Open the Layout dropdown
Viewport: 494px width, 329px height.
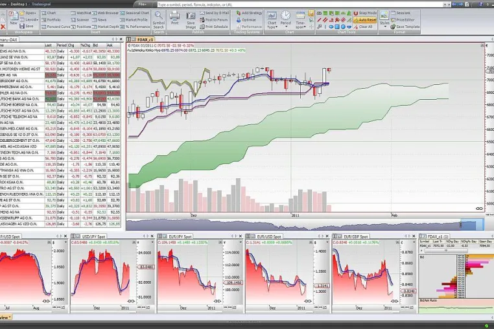click(29, 19)
